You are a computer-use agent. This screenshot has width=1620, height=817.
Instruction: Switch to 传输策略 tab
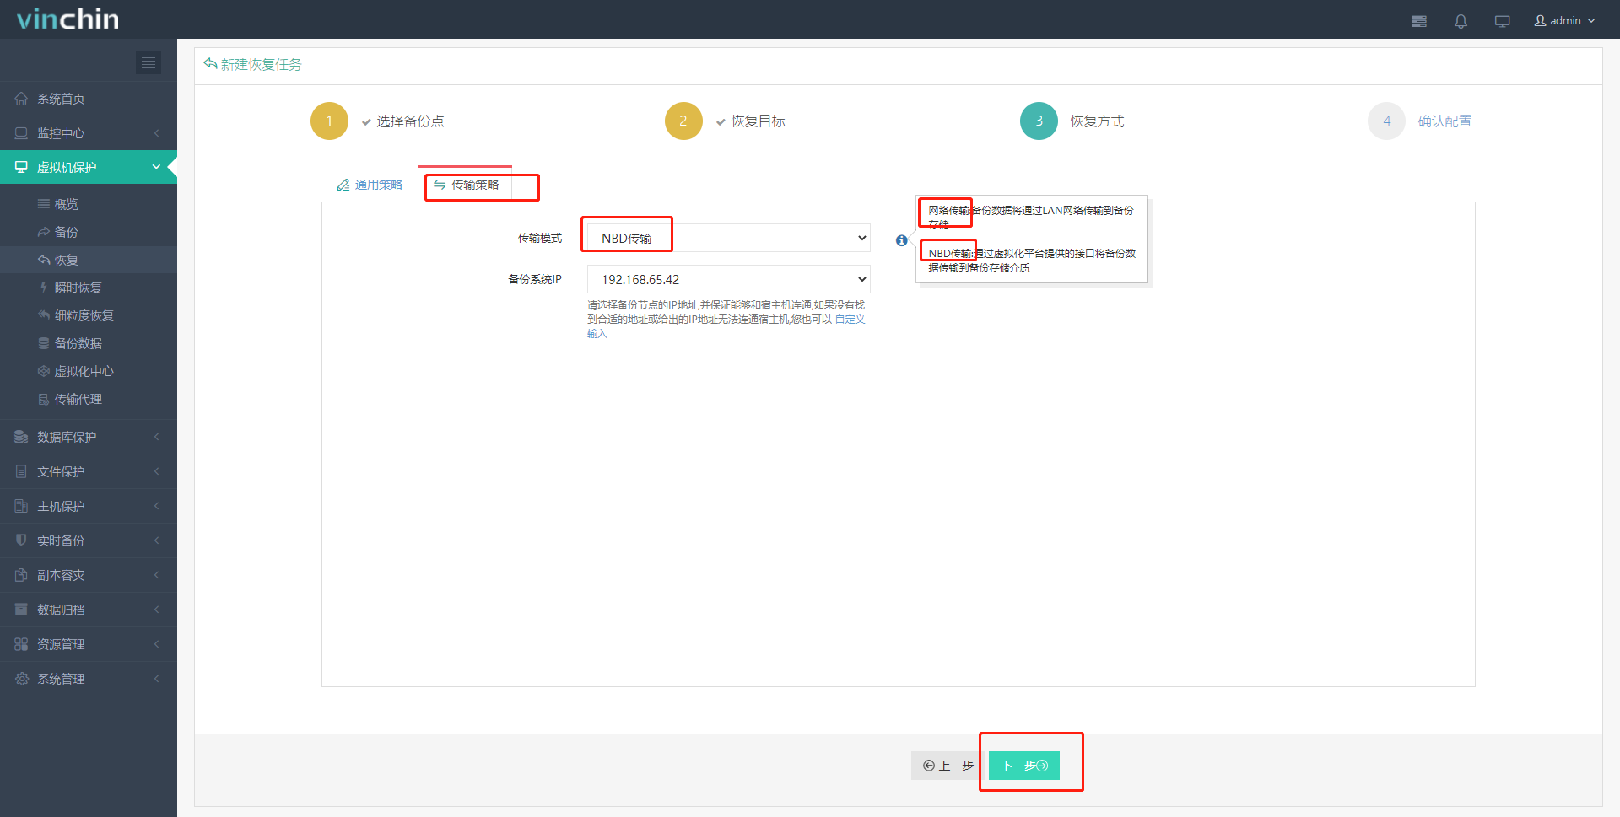(466, 185)
